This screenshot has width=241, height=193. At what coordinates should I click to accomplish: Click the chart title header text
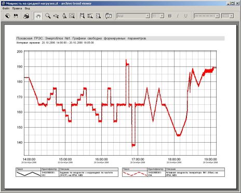click(x=82, y=38)
